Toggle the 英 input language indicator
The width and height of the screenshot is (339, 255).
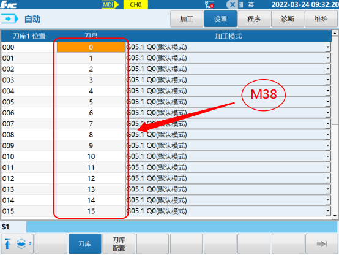coord(251,4)
